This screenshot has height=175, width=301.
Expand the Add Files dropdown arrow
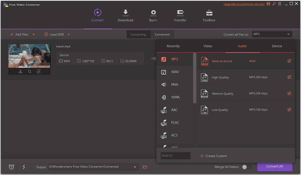pyautogui.click(x=34, y=35)
